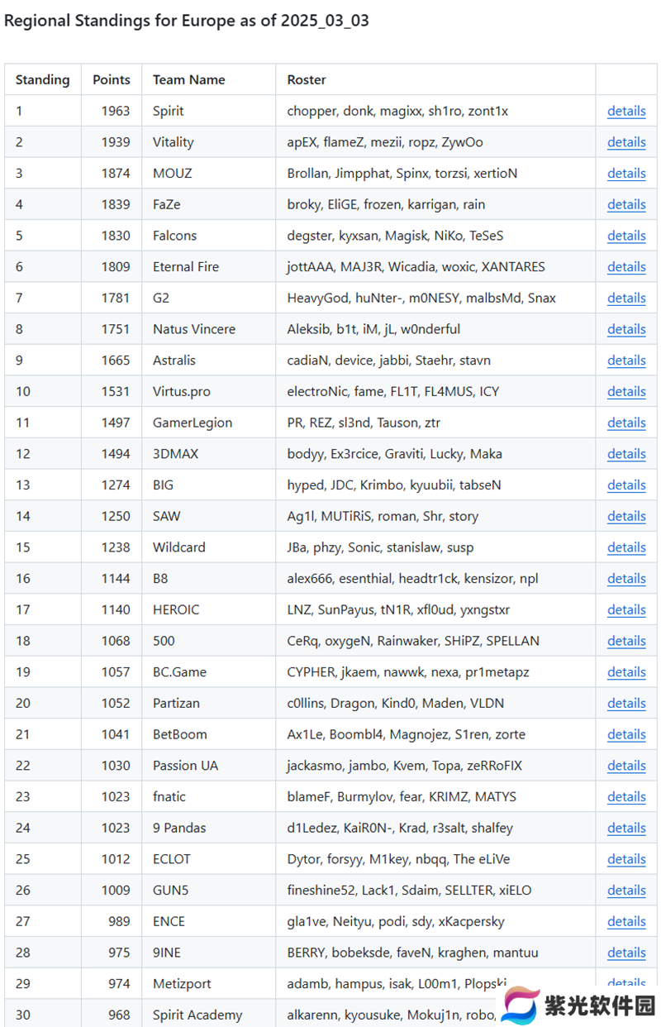Open details link for GamerLegion
Screen dimensions: 661x1027
626,423
